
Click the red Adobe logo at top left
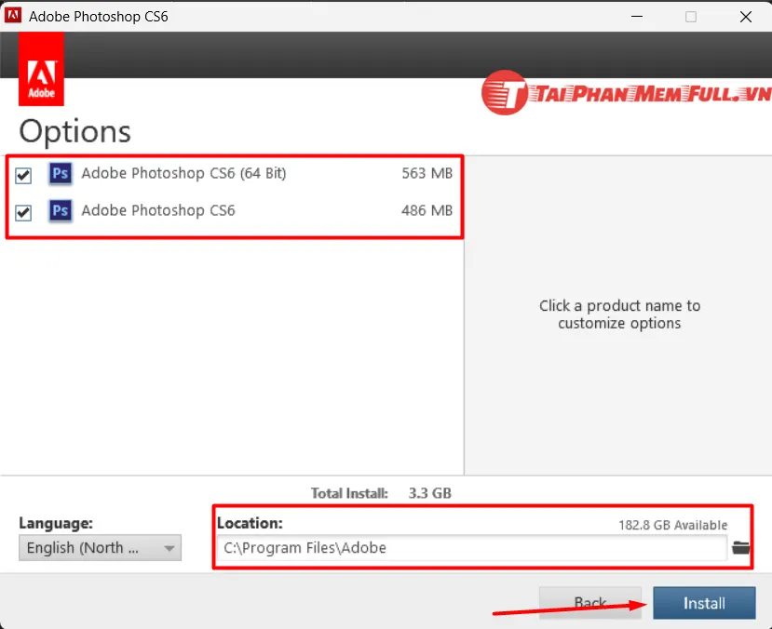(x=41, y=69)
